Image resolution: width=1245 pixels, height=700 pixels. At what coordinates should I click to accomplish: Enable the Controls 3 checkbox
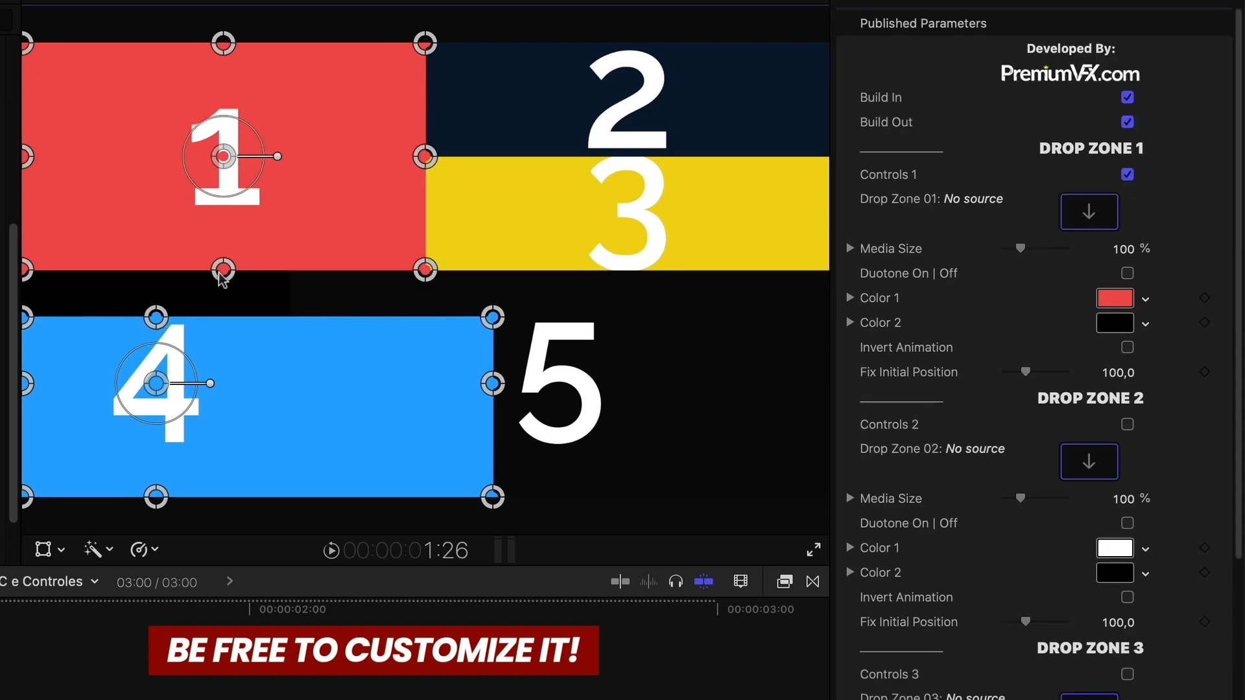pos(1128,674)
